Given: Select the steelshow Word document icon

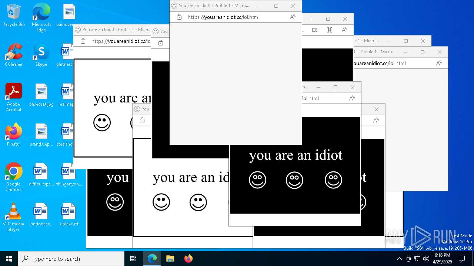Looking at the screenshot, I should click(67, 135).
